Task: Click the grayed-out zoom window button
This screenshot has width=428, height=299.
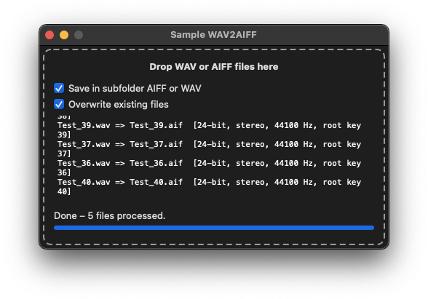Action: click(79, 35)
